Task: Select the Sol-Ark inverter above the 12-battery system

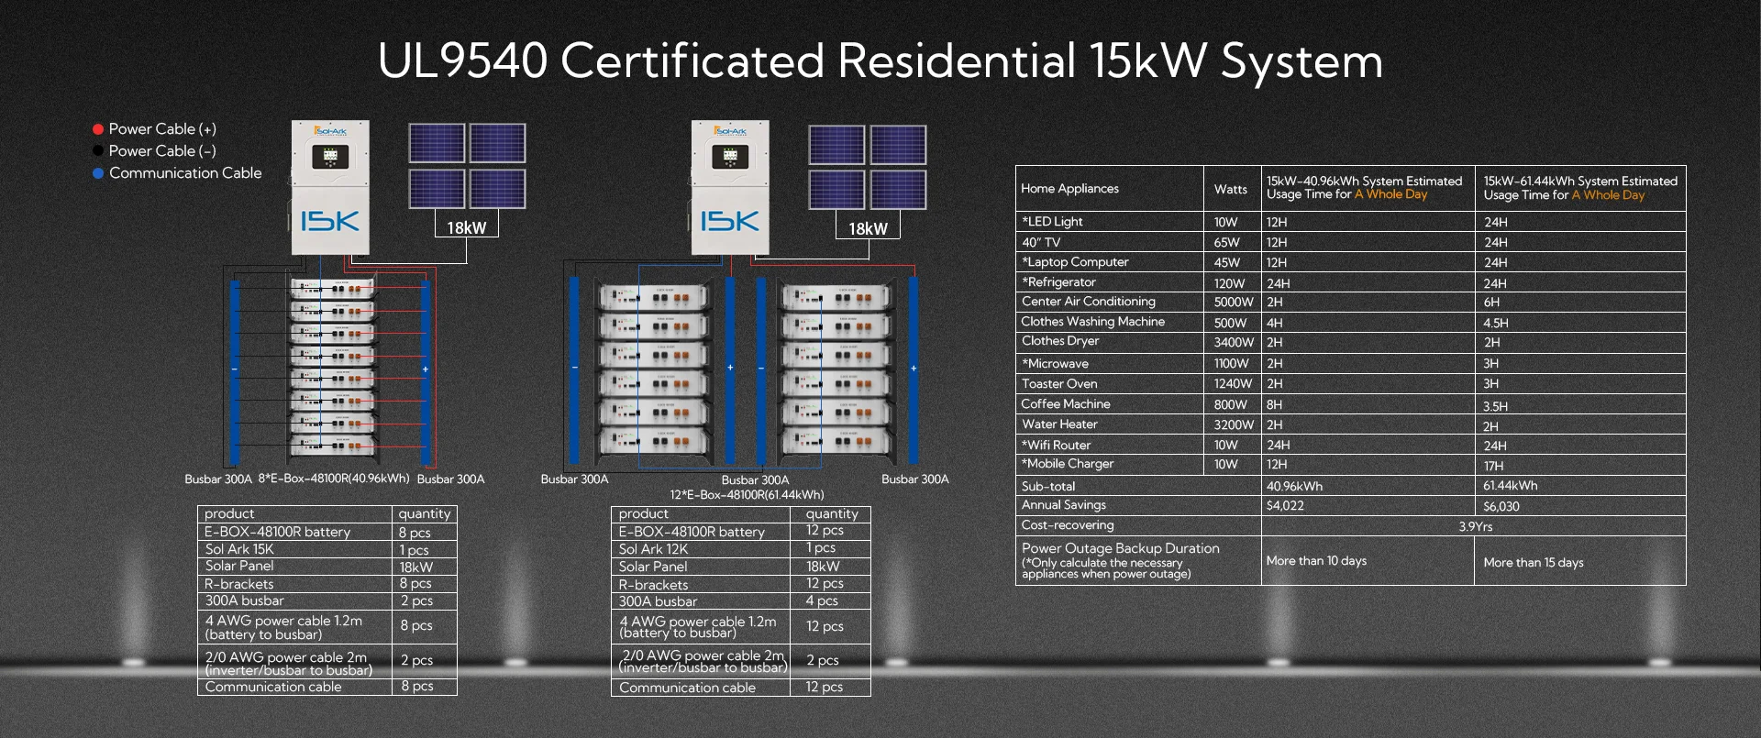Action: (730, 187)
